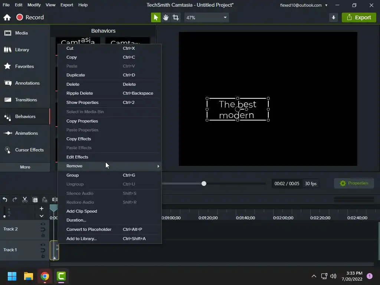Activate the hand Pan tool

166,17
